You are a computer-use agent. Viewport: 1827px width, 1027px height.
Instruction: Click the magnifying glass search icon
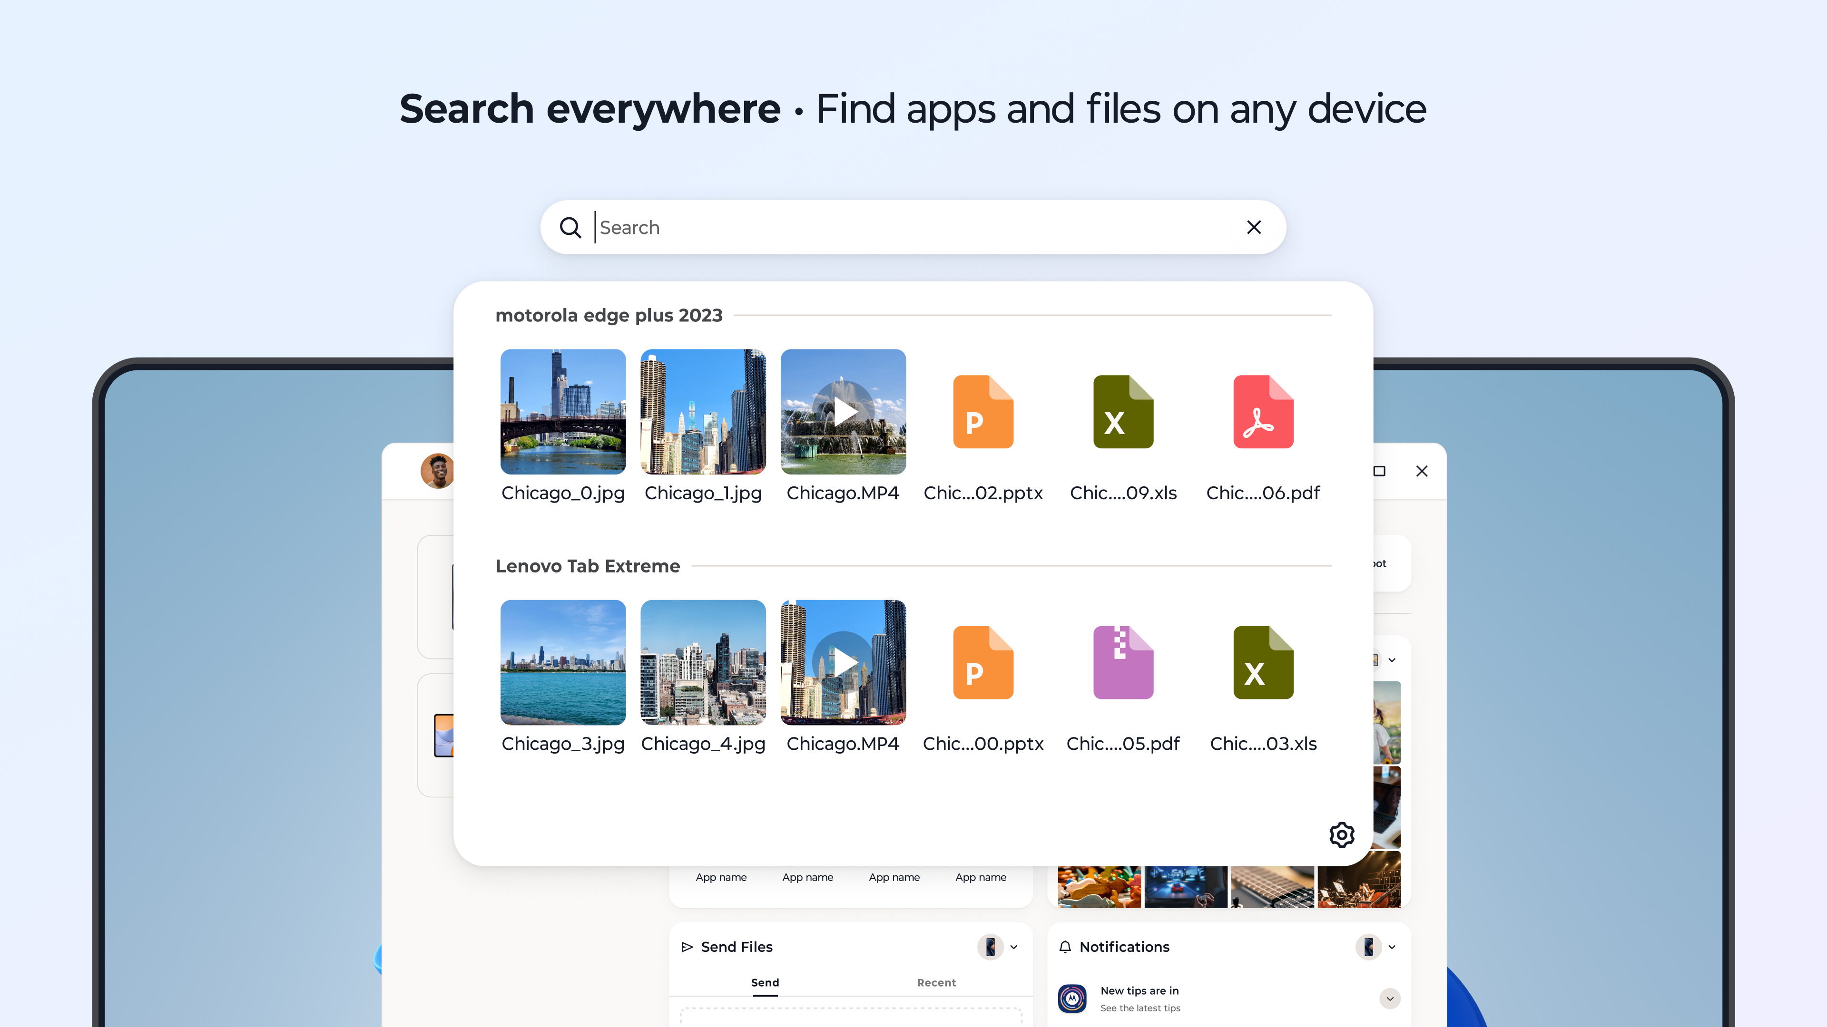pyautogui.click(x=571, y=228)
